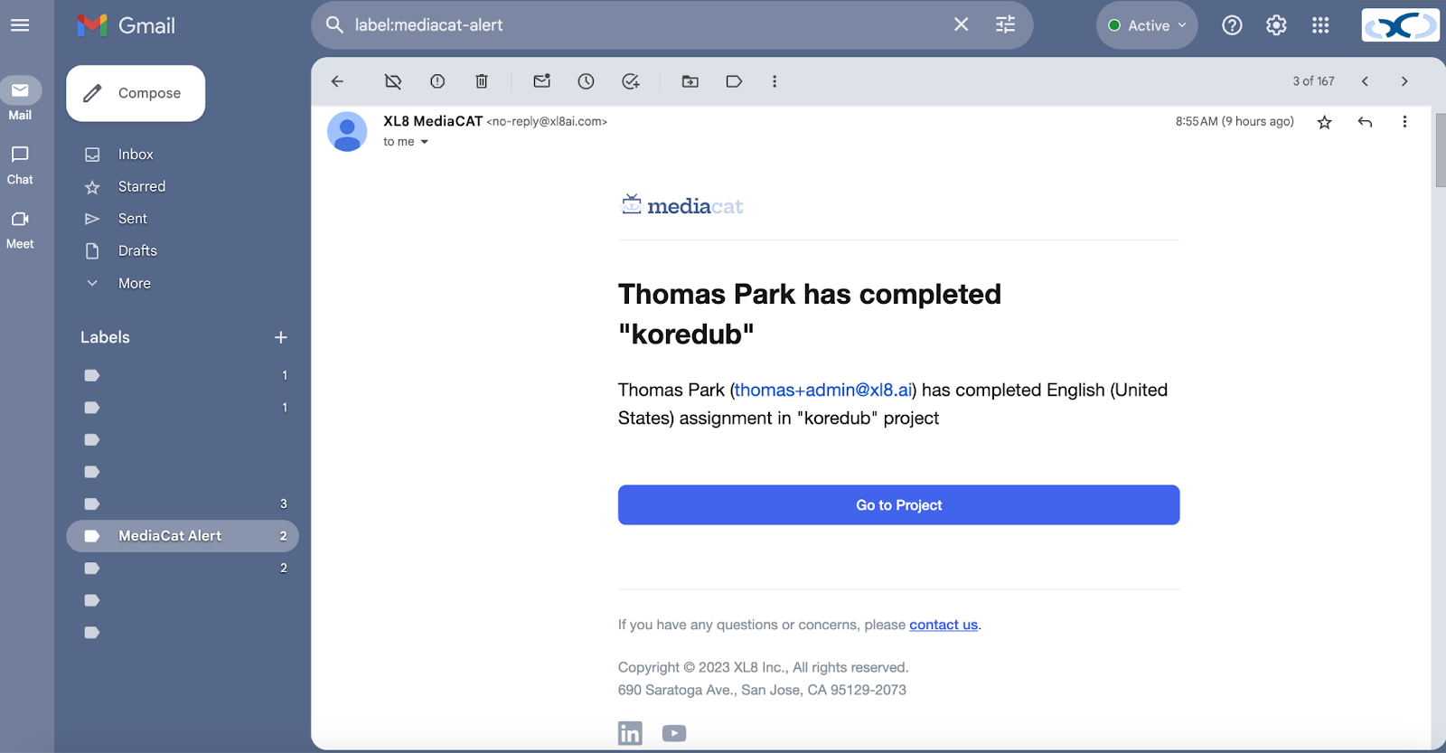Open the YouTube icon in the footer
Image resolution: width=1446 pixels, height=753 pixels.
[674, 733]
